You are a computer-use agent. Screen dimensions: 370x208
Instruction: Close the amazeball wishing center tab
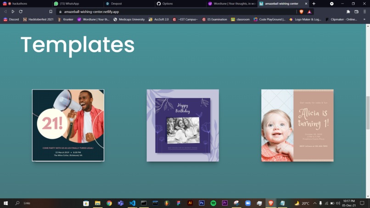tap(306, 4)
